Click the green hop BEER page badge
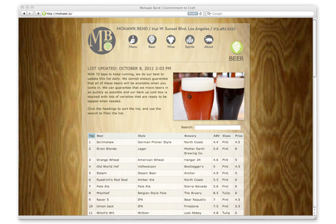336x224 pixels. (x=236, y=48)
